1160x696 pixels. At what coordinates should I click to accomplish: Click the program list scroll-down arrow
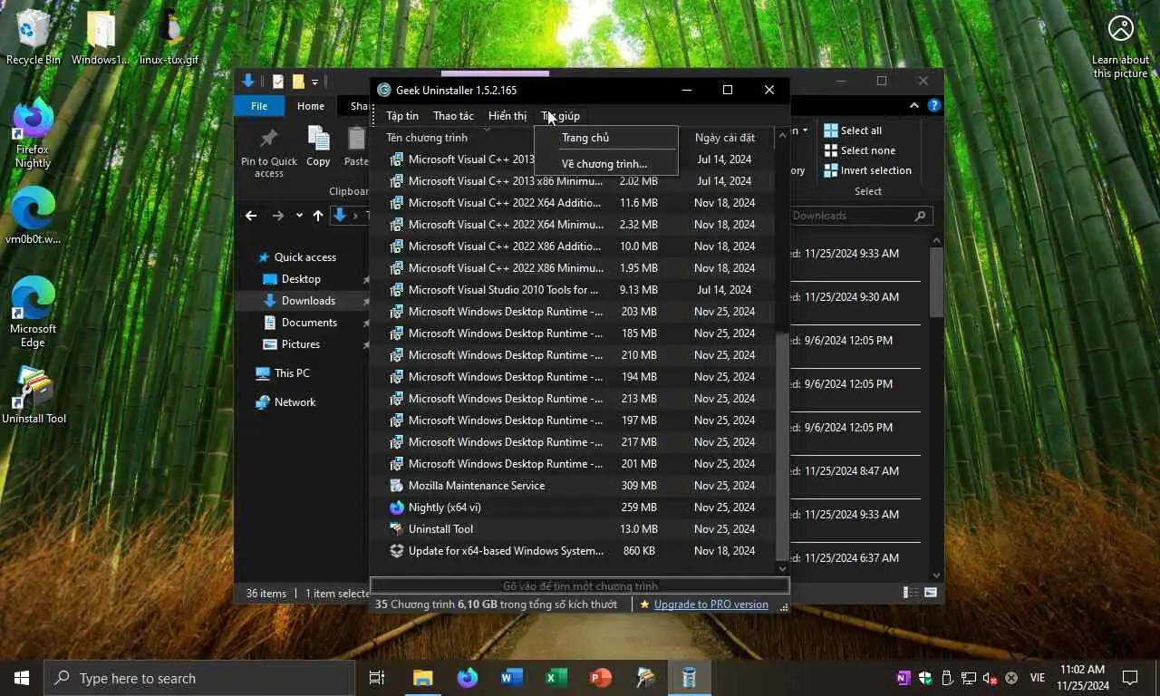(783, 569)
